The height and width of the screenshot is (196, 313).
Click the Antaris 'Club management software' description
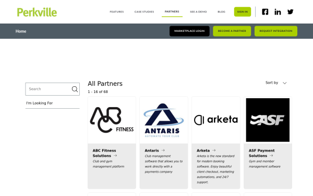[163, 164]
